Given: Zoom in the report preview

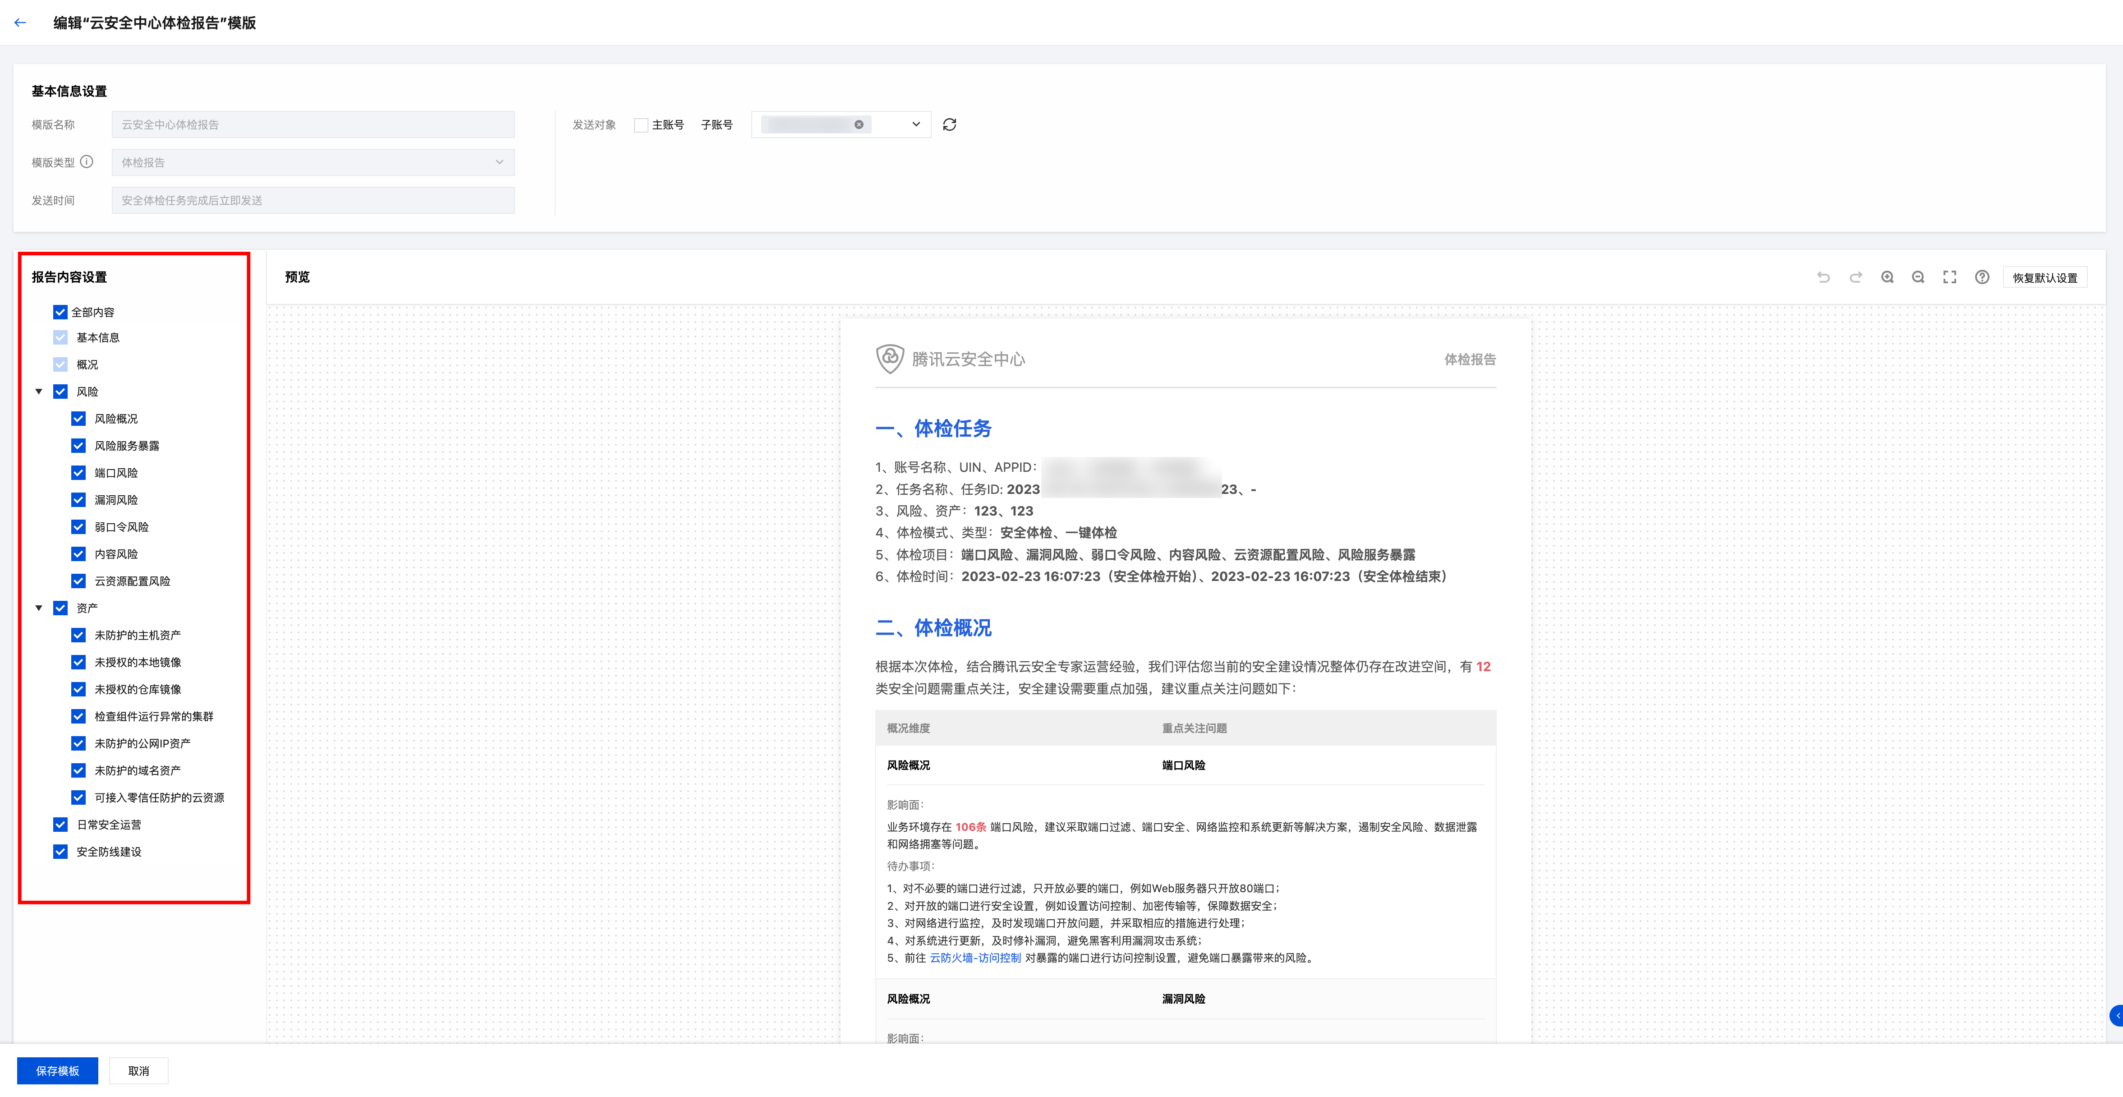Looking at the screenshot, I should coord(1887,278).
